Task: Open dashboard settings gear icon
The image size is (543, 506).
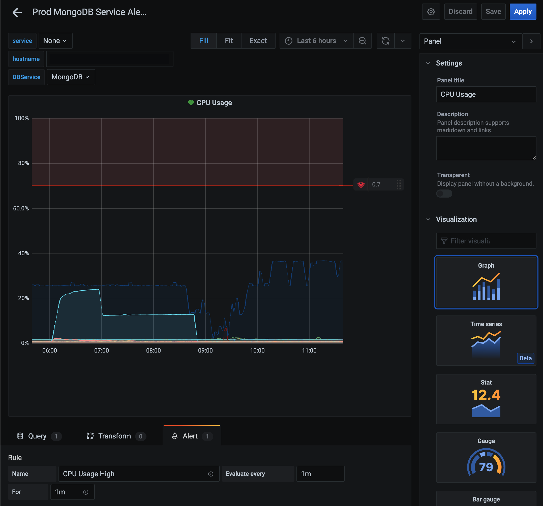Action: [431, 12]
